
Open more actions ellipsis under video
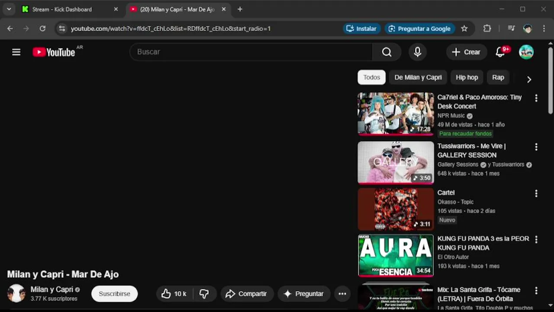click(342, 294)
